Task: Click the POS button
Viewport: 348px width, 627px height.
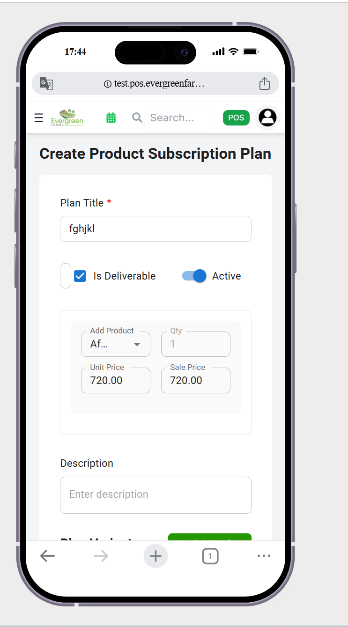Action: [x=236, y=118]
